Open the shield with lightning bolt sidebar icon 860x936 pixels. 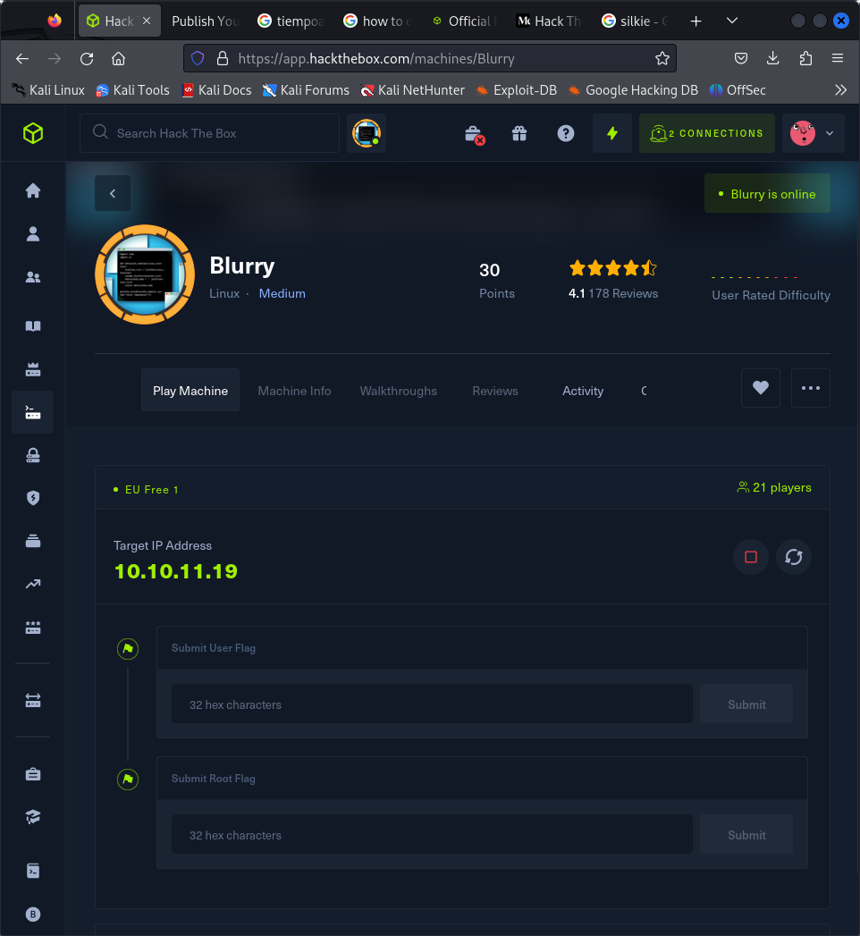tap(33, 498)
